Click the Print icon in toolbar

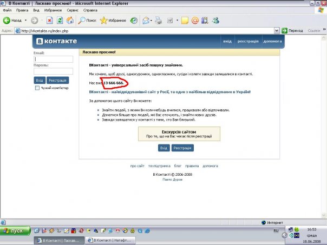coord(158,21)
